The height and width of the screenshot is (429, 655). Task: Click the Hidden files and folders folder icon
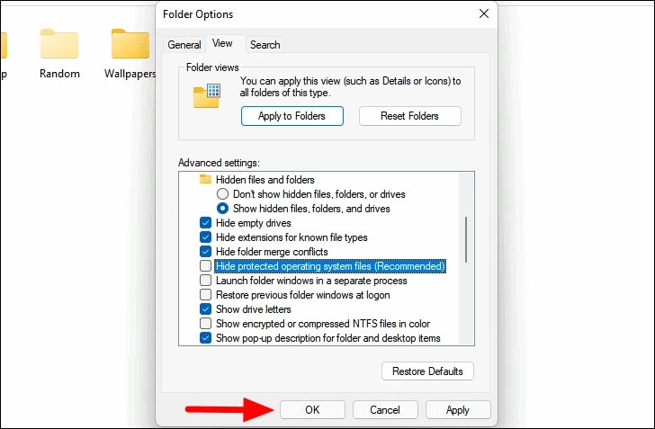[x=205, y=180]
